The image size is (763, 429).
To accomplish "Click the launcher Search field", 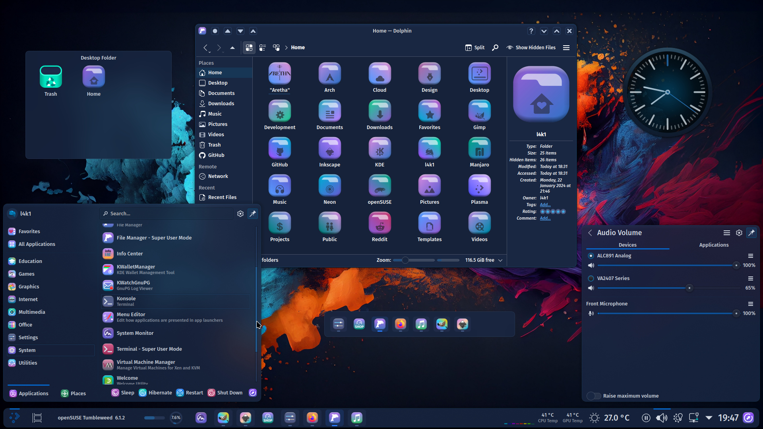I will point(166,214).
